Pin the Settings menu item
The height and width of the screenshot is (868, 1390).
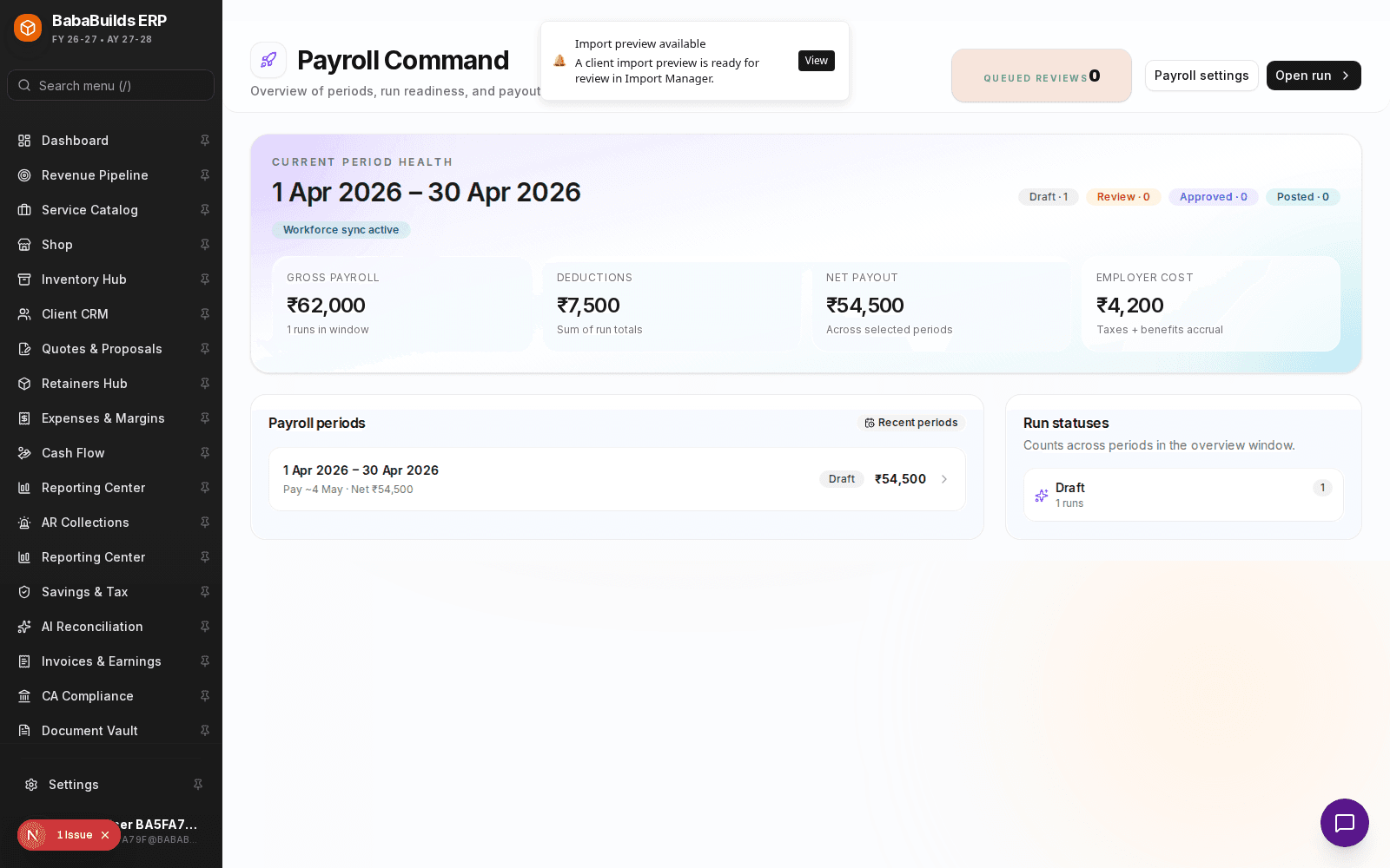[x=198, y=785]
